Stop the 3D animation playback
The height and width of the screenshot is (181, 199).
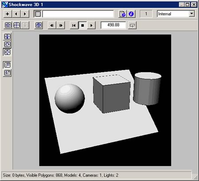point(83,25)
